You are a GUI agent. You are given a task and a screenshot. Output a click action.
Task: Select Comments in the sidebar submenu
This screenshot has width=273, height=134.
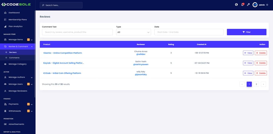tap(14, 58)
